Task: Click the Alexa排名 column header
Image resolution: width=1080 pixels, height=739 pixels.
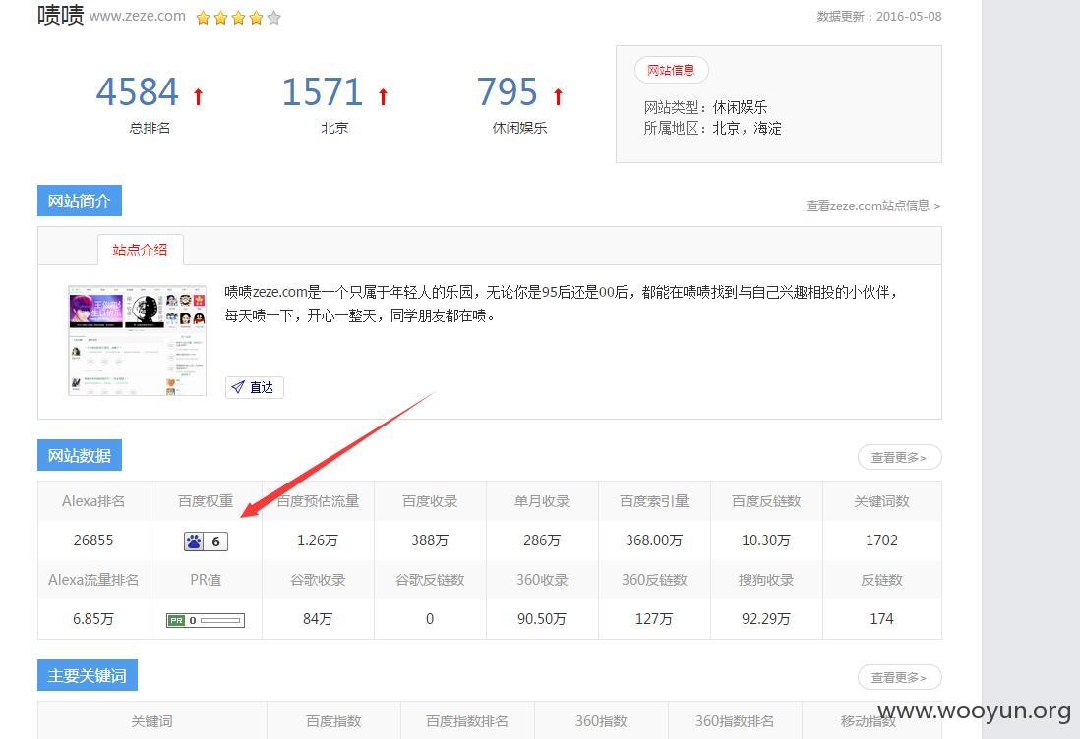Action: [93, 501]
